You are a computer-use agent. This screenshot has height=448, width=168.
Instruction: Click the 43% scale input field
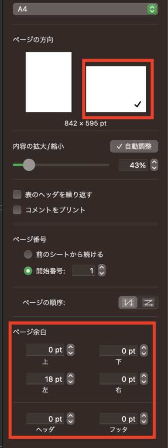(133, 165)
